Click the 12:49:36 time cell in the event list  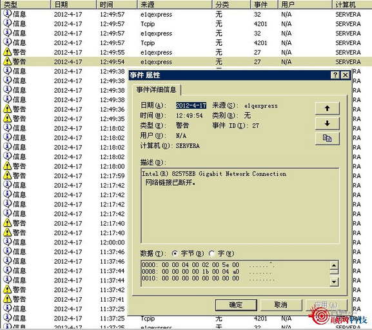click(x=112, y=109)
